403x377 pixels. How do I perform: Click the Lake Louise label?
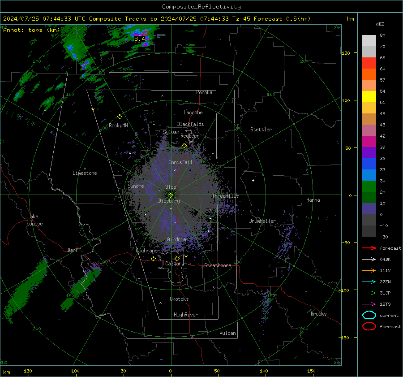tap(34, 220)
